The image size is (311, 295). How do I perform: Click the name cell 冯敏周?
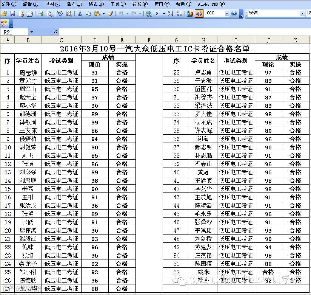point(28,122)
